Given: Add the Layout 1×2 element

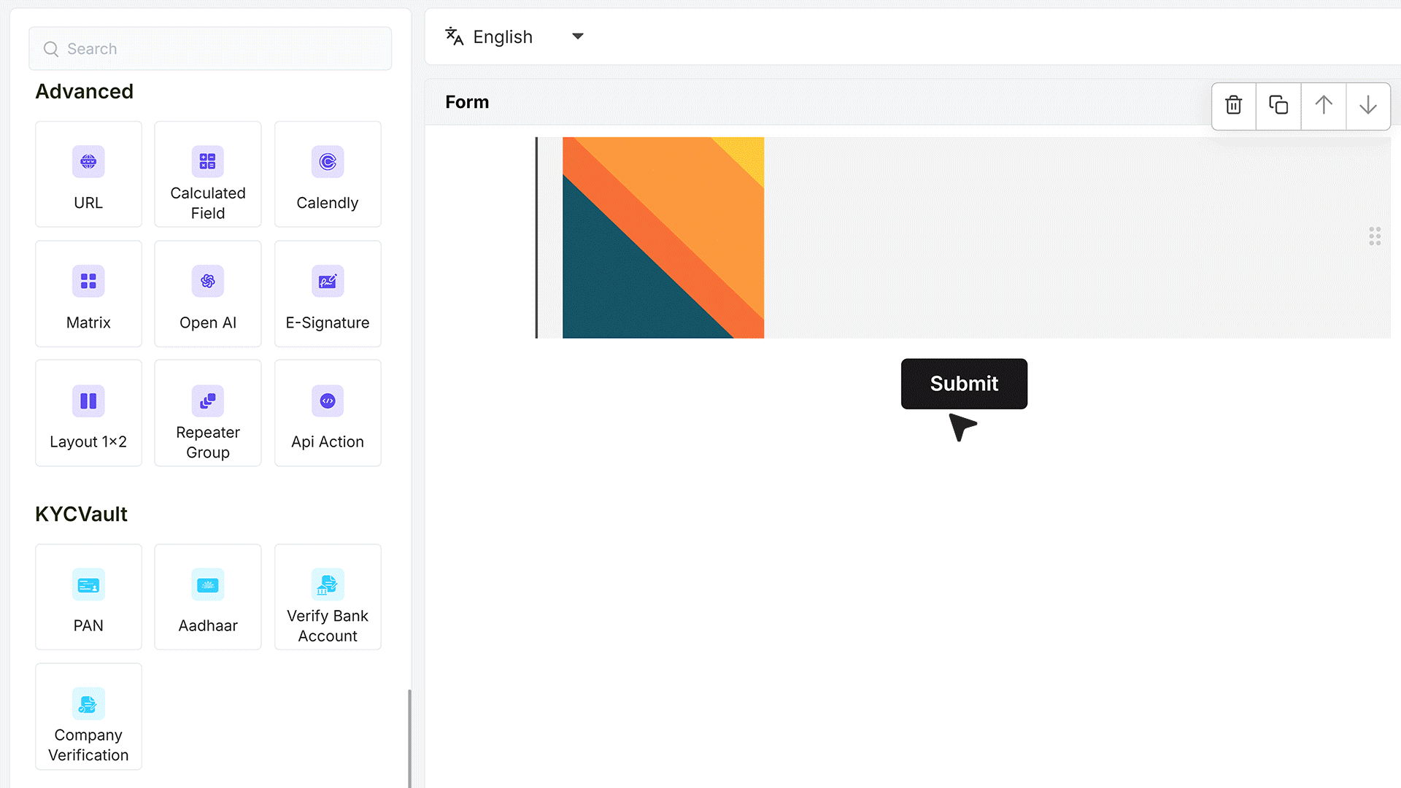Looking at the screenshot, I should pos(88,413).
